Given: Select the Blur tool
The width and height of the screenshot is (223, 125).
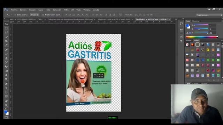Looking at the screenshot, I should [6, 75].
